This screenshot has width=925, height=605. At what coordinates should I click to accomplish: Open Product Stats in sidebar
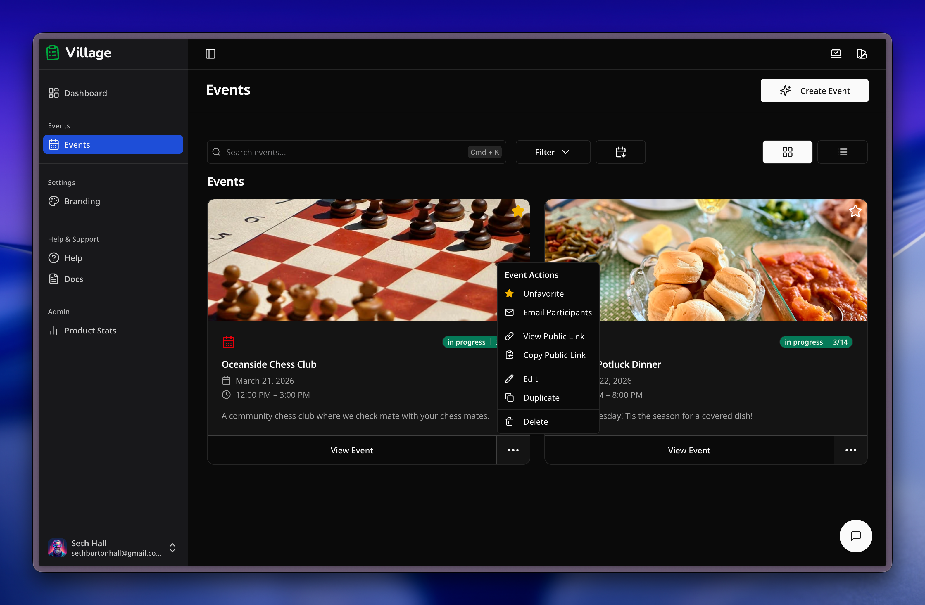pyautogui.click(x=90, y=330)
